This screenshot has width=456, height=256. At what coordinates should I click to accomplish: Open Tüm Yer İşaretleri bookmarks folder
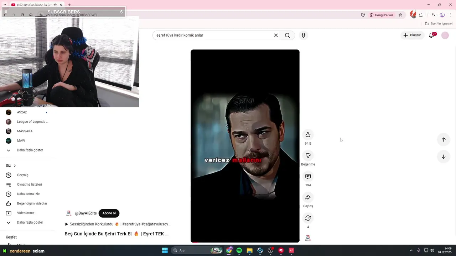pos(439,24)
